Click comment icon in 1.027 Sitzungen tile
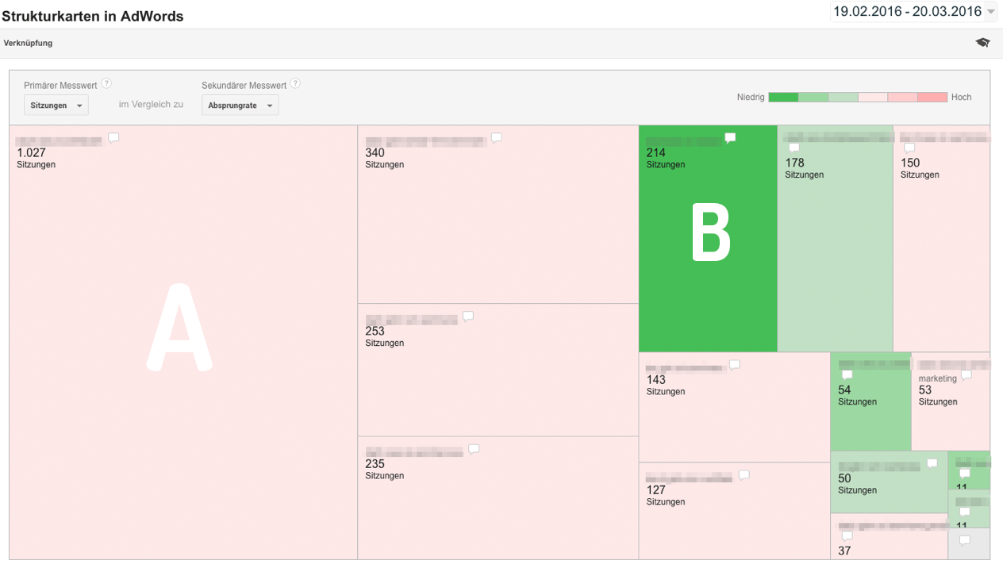This screenshot has width=1003, height=568. coord(113,138)
